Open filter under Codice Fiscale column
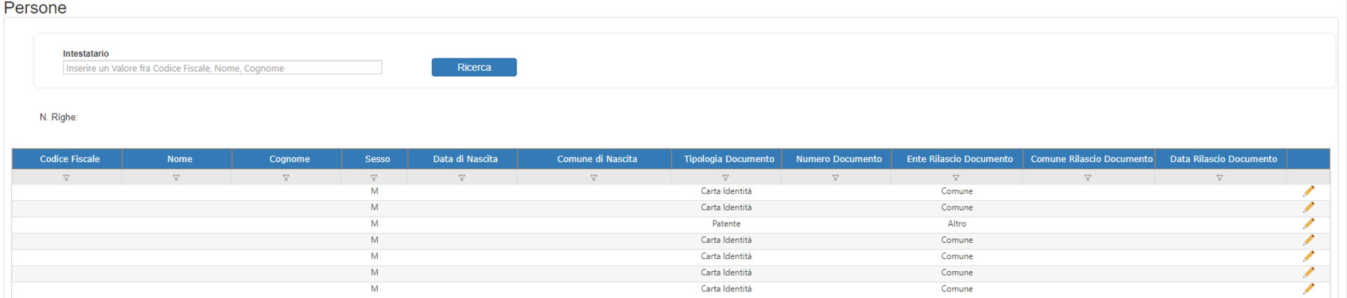Image resolution: width=1347 pixels, height=298 pixels. 67,178
